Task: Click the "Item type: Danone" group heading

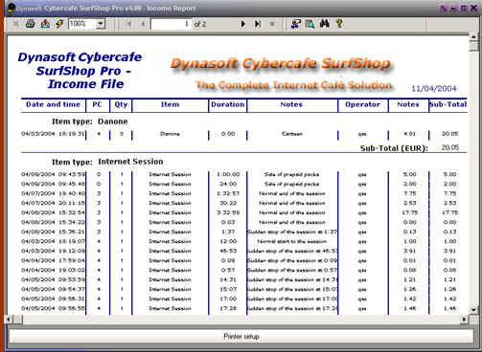Action: coord(90,121)
